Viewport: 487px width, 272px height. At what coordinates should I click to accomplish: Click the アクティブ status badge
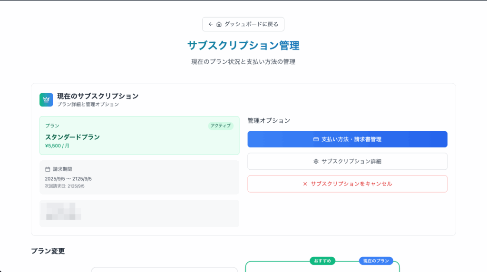[x=220, y=126]
